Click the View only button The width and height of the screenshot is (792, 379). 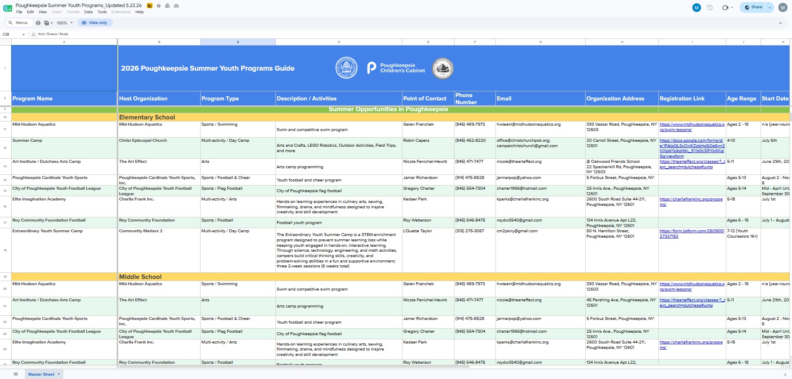pos(95,23)
